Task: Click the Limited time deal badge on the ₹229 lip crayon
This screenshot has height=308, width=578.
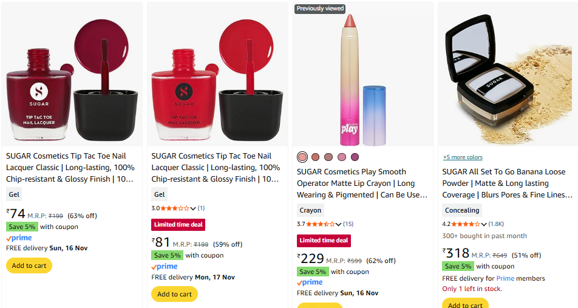Action: (324, 241)
